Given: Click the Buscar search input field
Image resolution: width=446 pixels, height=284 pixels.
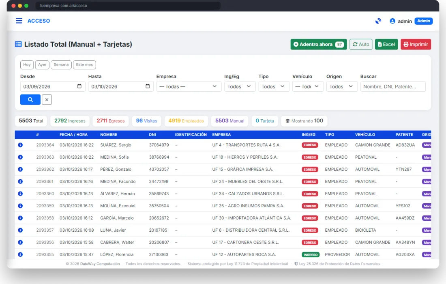Looking at the screenshot, I should [393, 86].
